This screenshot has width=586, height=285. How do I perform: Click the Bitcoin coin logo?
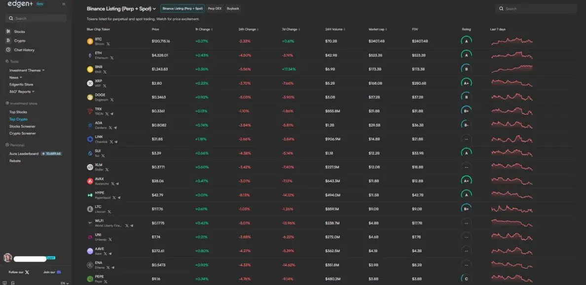tap(90, 41)
